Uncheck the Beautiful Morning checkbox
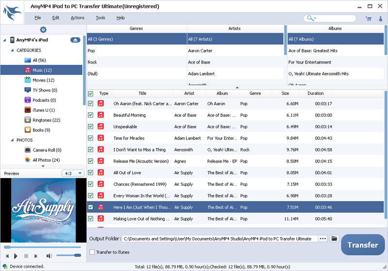This screenshot has width=388, height=271. click(x=91, y=115)
